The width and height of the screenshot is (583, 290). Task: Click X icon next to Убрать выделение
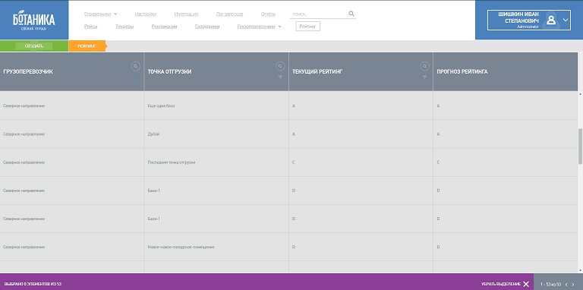tap(526, 284)
